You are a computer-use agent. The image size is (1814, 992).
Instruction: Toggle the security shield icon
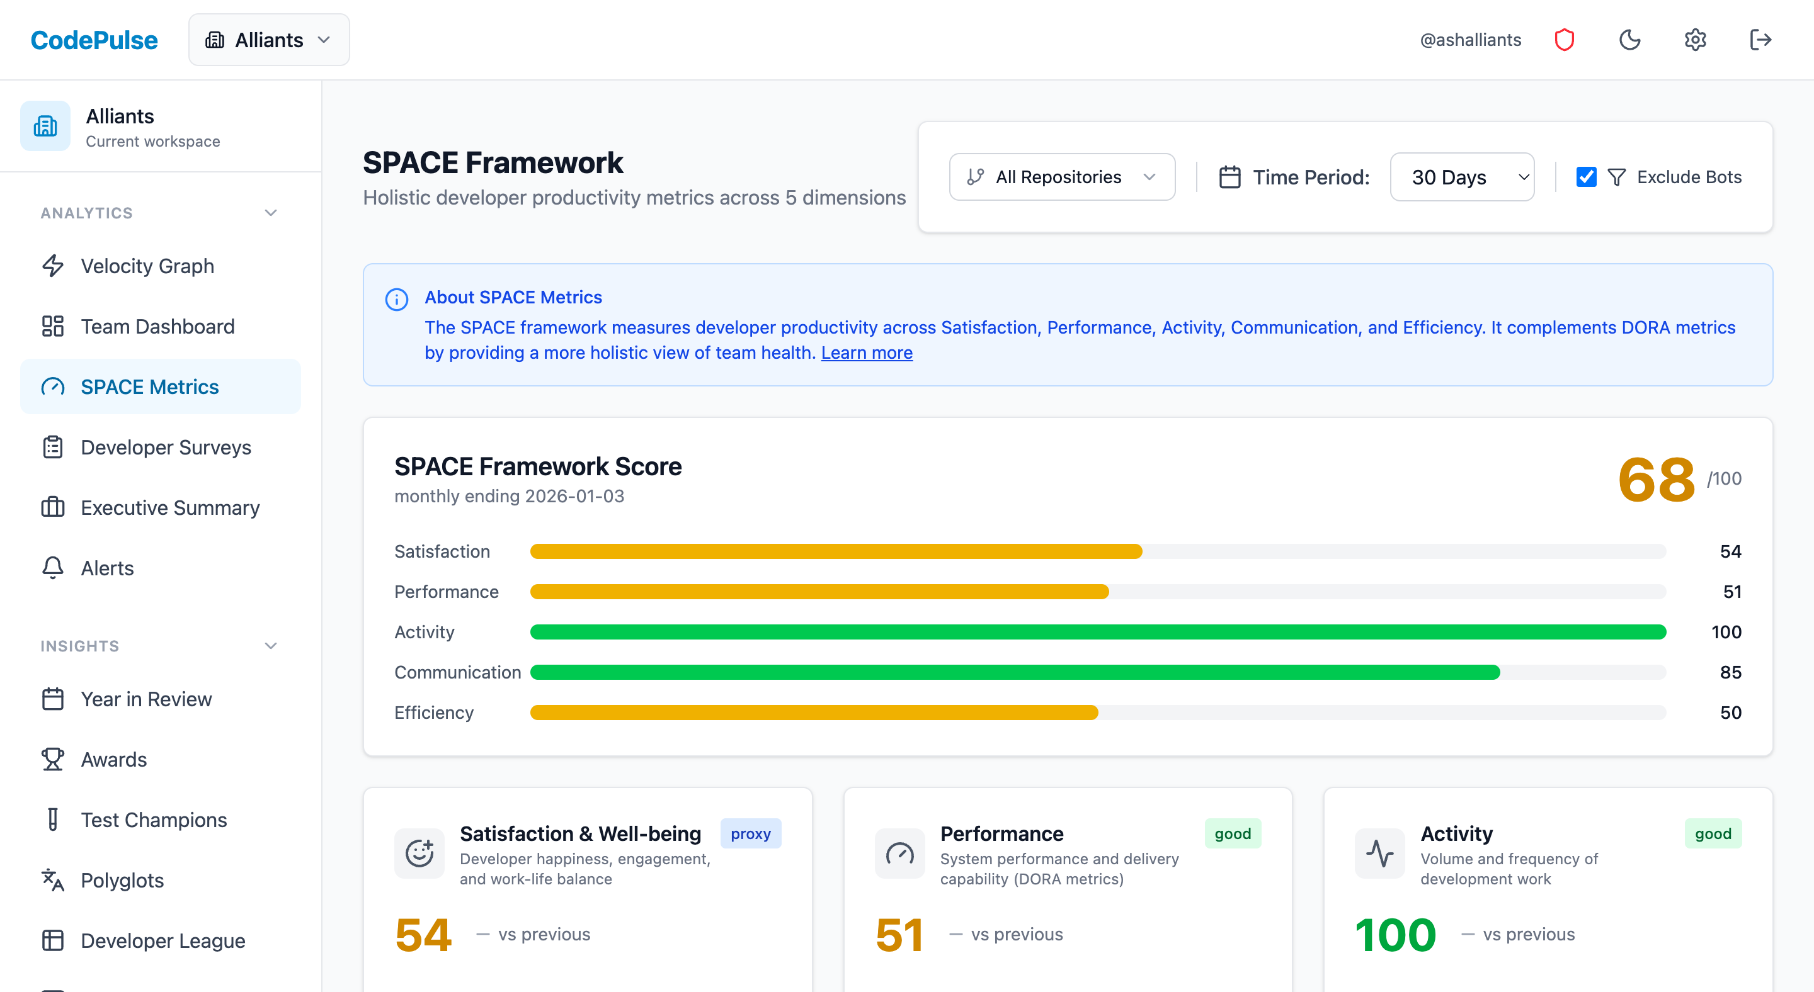(1565, 40)
